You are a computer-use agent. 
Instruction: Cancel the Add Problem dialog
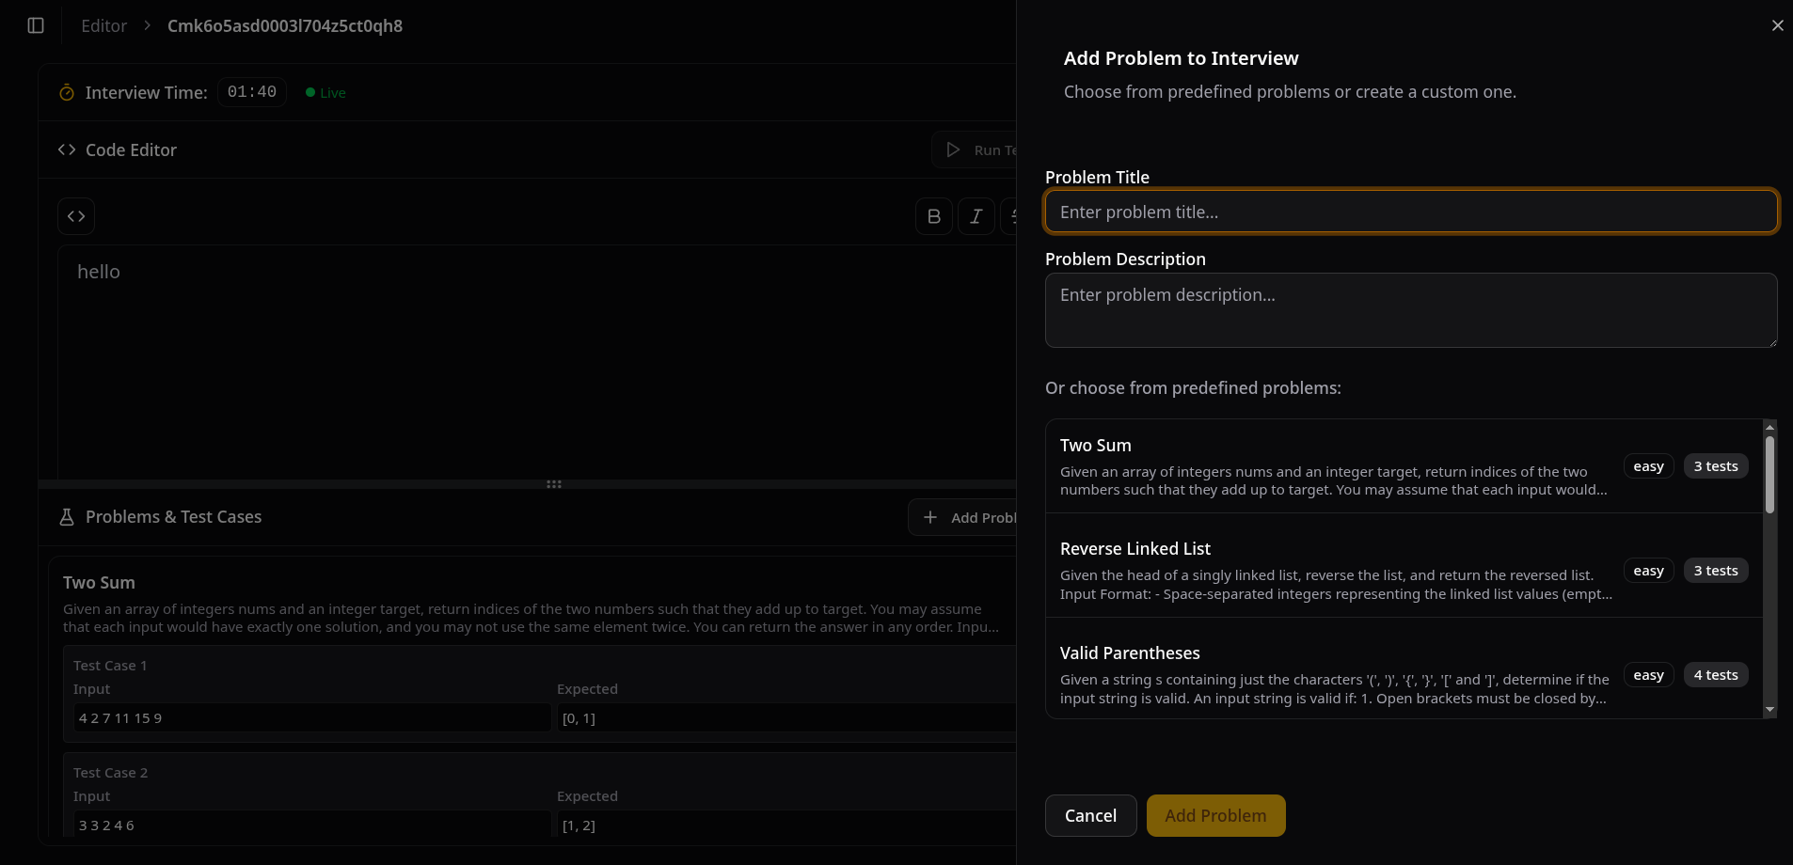(x=1089, y=815)
